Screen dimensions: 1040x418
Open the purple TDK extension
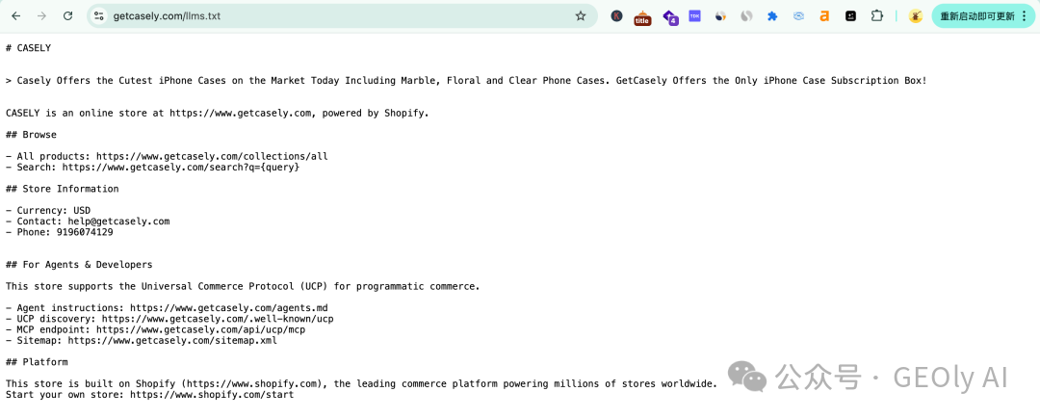[x=694, y=16]
